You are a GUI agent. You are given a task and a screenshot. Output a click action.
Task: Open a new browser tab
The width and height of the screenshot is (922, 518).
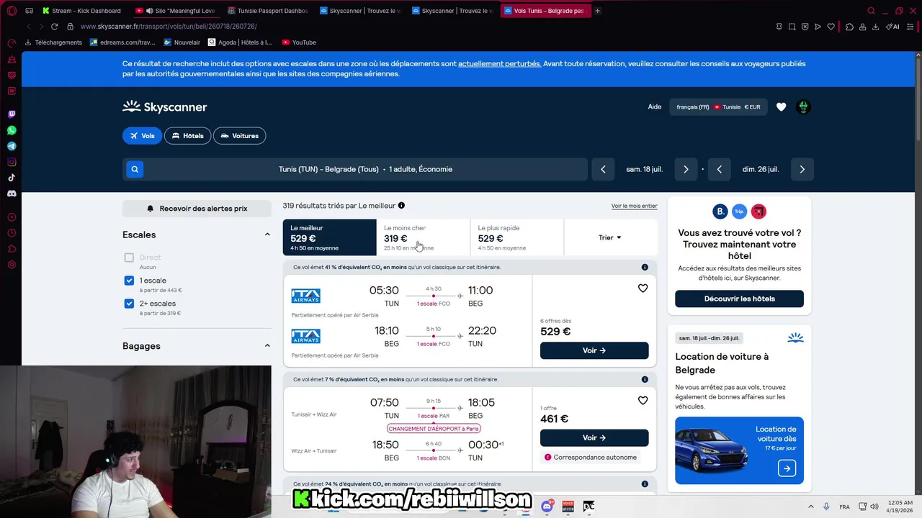click(597, 11)
